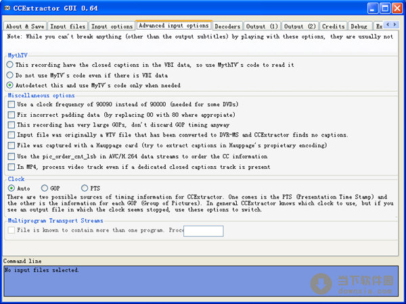Switch to the Input options tab
This screenshot has width=406, height=304.
pyautogui.click(x=112, y=26)
